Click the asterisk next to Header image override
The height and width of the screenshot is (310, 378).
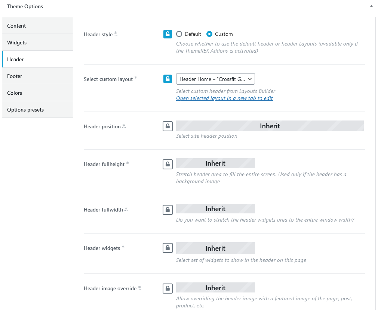[x=139, y=288]
